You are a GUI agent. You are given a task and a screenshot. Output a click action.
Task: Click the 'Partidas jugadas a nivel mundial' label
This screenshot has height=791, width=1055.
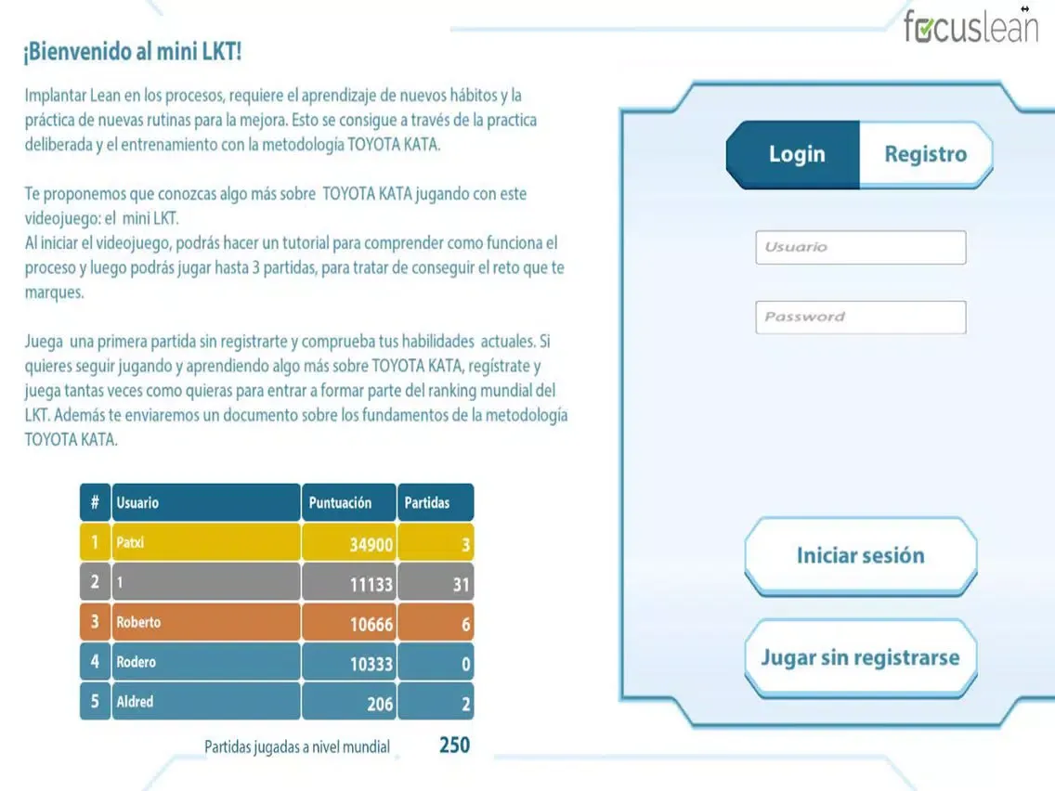[297, 746]
